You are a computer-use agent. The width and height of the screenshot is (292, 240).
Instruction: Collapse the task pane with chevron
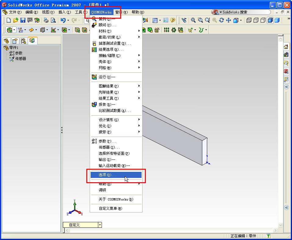click(287, 87)
